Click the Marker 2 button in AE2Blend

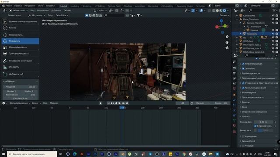(x=29, y=91)
